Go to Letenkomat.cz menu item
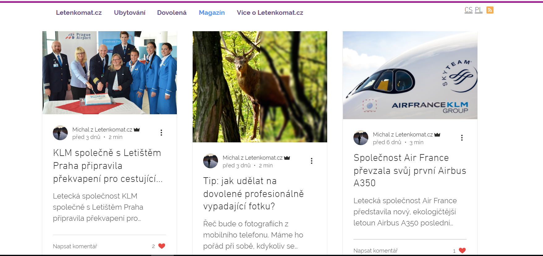543x256 pixels. 79,13
